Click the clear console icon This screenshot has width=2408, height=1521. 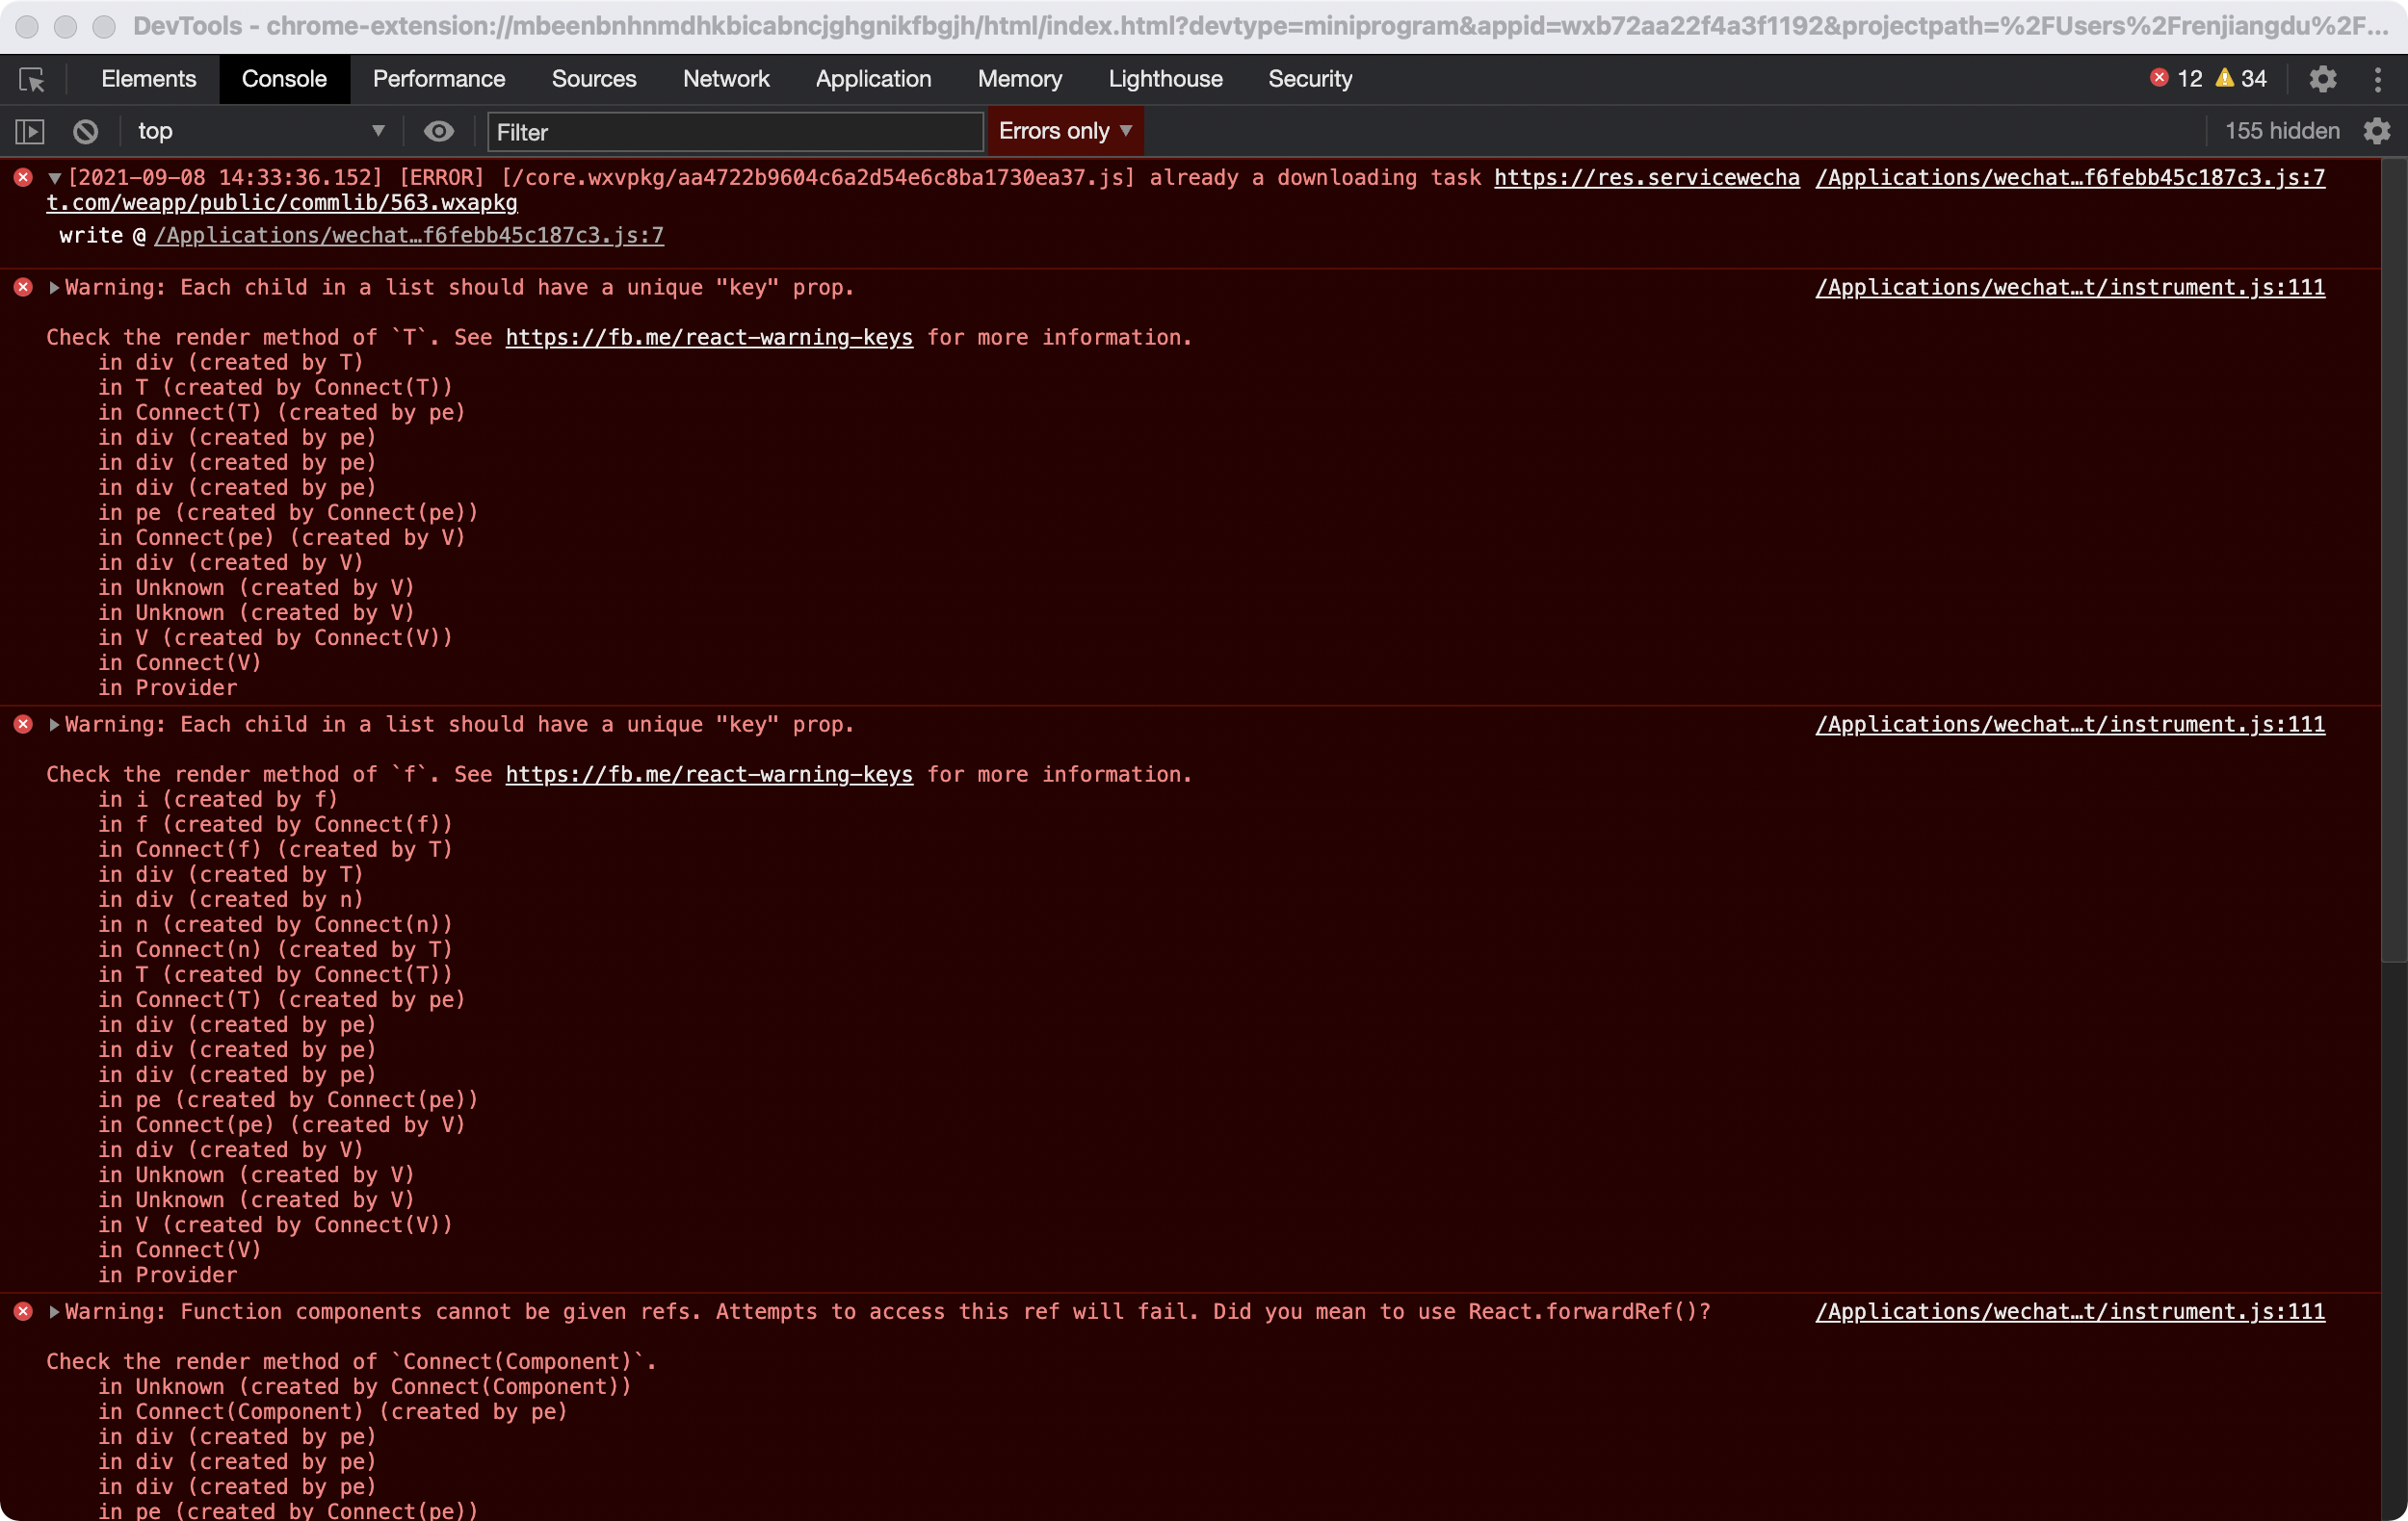[x=86, y=131]
